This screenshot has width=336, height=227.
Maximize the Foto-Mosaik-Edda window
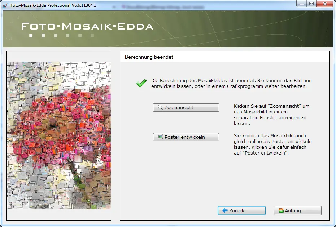tap(311, 4)
